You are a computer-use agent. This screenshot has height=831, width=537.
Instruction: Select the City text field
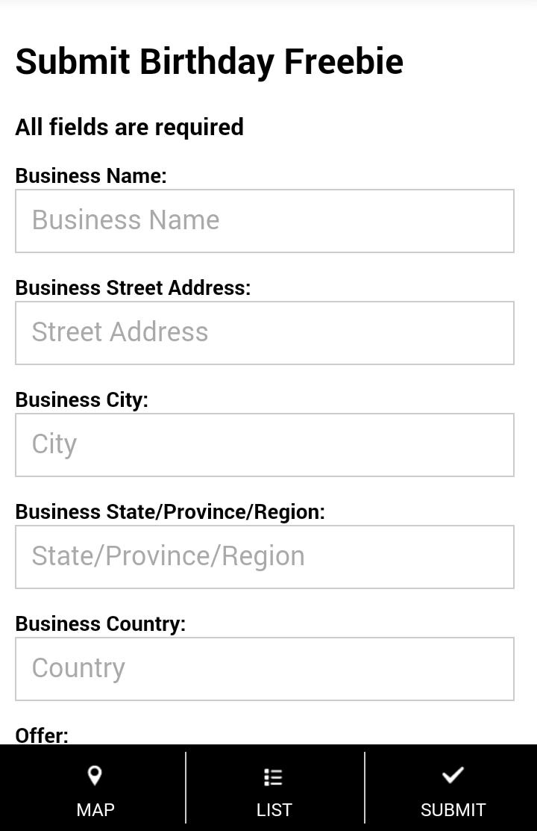pos(265,445)
